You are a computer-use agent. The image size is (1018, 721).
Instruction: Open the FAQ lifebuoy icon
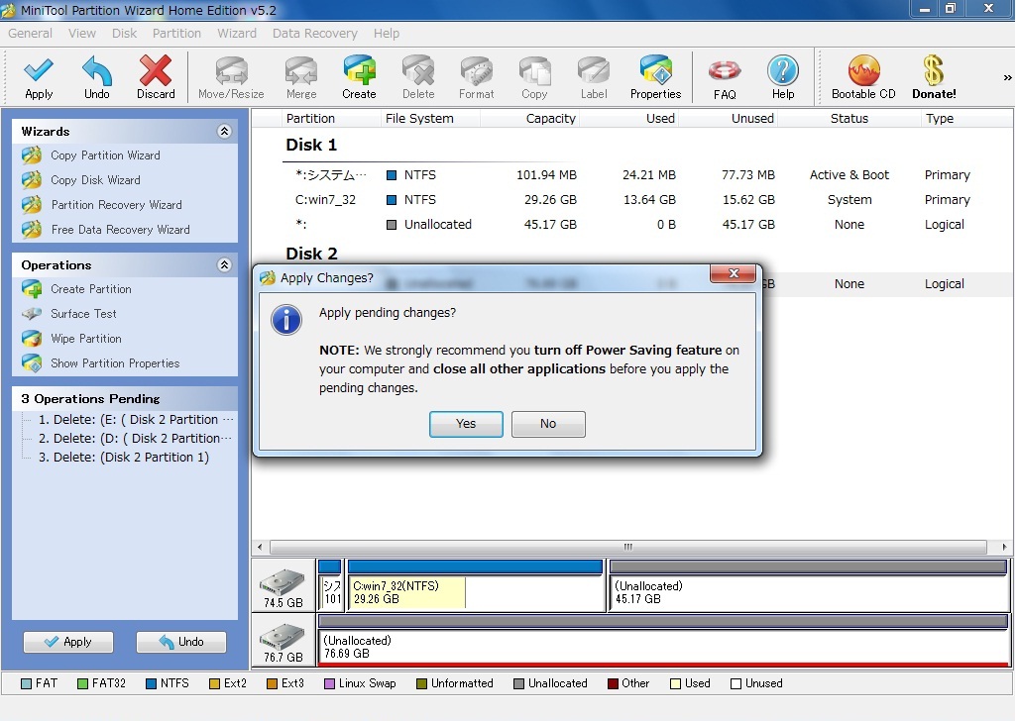pos(725,77)
